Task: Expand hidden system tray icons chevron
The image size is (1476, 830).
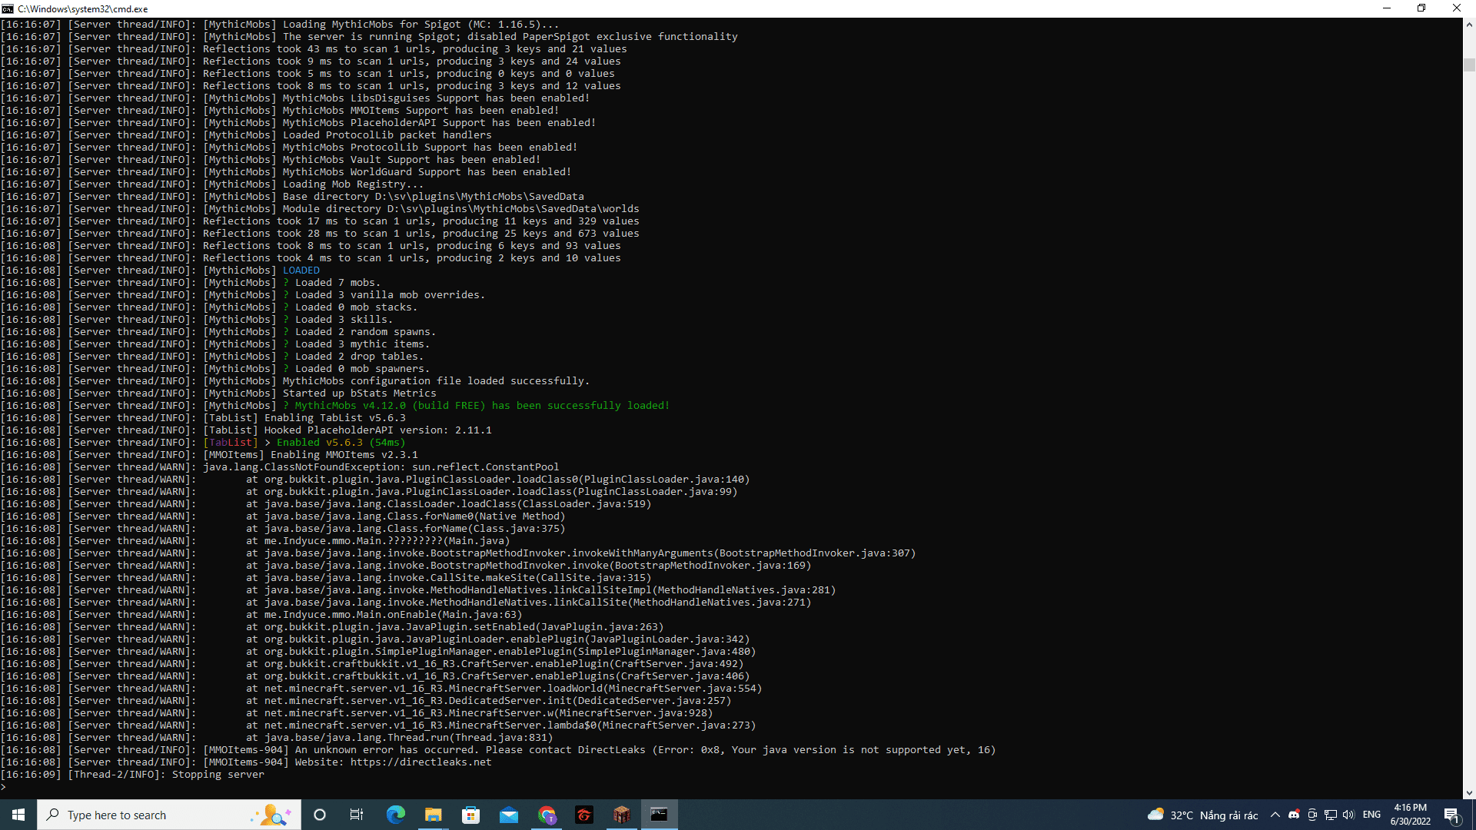Action: 1275,815
